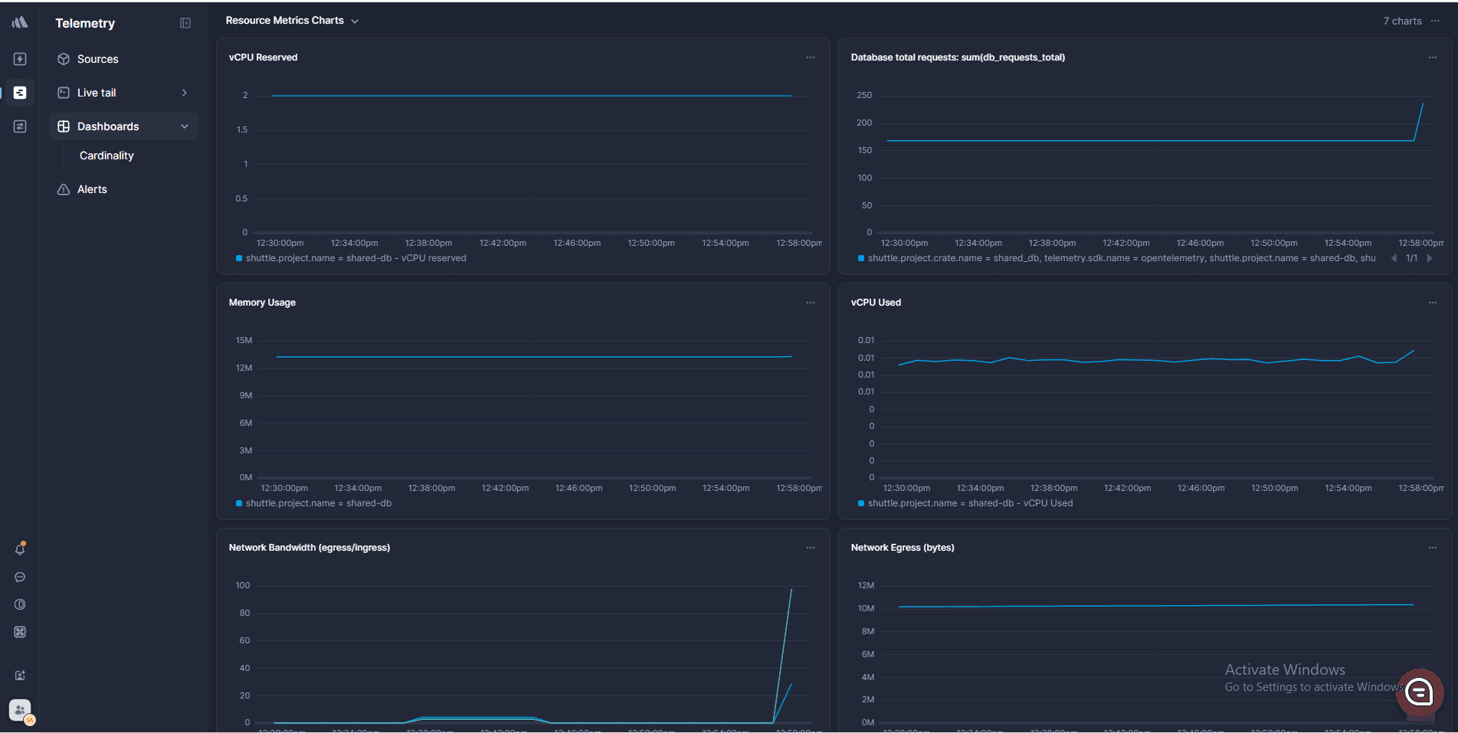Open options menu for Network Egress chart
Image resolution: width=1458 pixels, height=733 pixels.
(x=1433, y=548)
